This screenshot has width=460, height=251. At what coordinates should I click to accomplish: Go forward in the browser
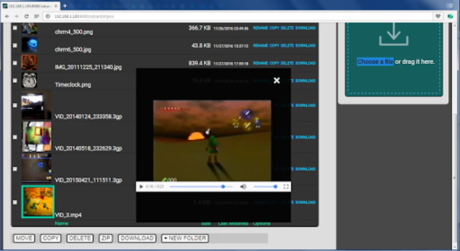(16, 16)
